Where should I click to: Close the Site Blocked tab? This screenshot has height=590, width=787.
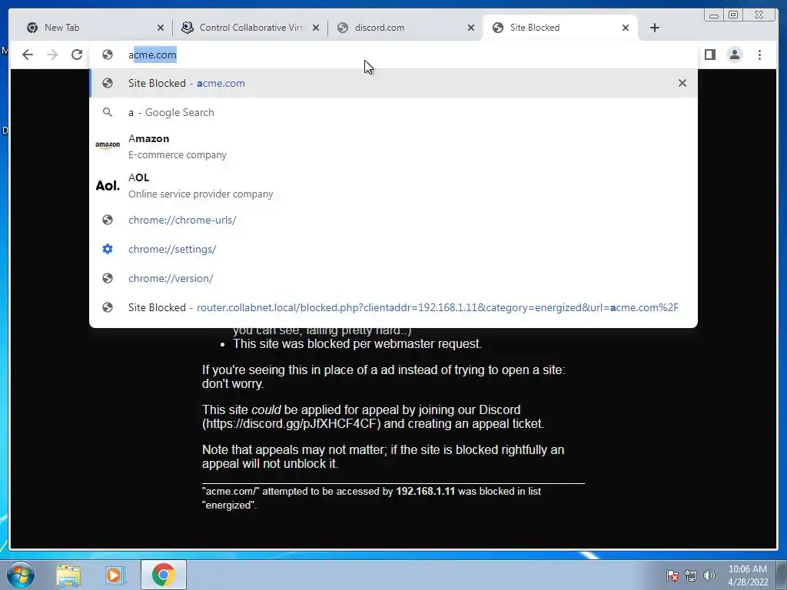click(626, 28)
